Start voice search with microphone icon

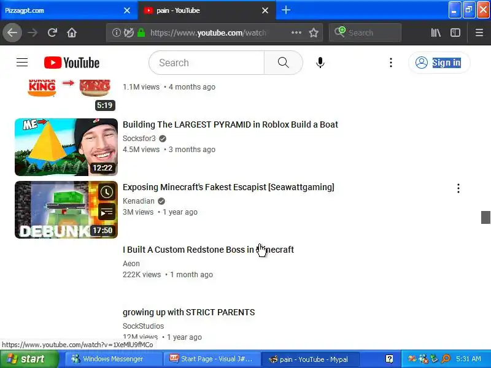click(x=320, y=63)
